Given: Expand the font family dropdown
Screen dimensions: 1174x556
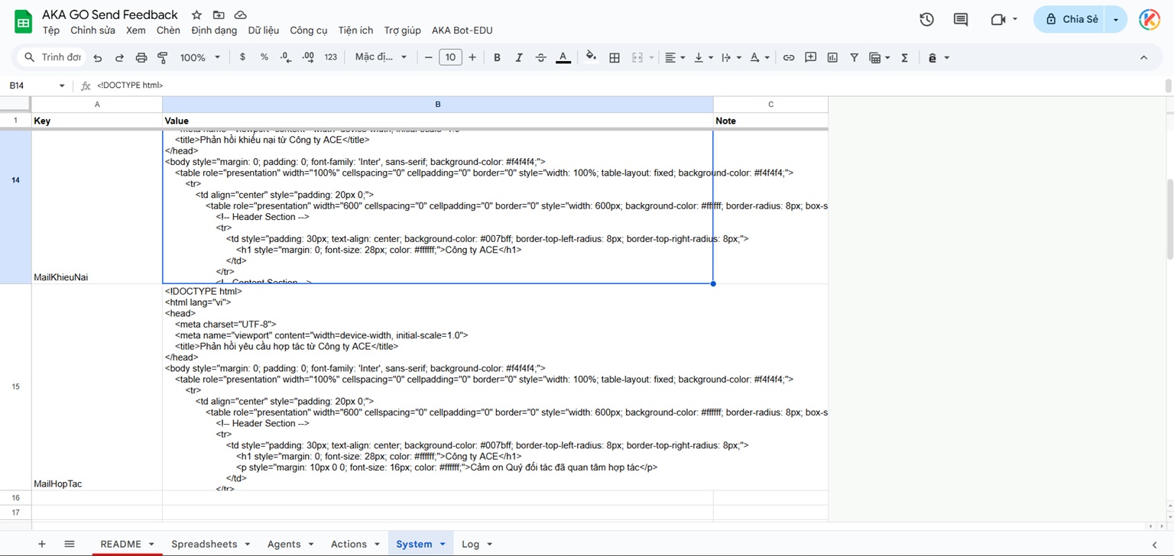Looking at the screenshot, I should coord(381,57).
